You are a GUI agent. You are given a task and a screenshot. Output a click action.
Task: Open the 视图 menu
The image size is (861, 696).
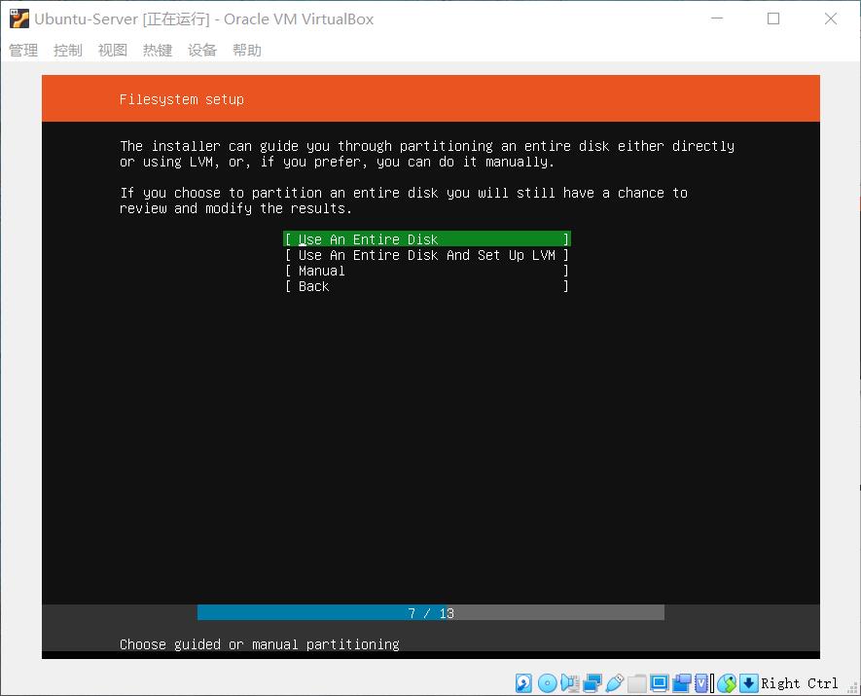(x=112, y=50)
